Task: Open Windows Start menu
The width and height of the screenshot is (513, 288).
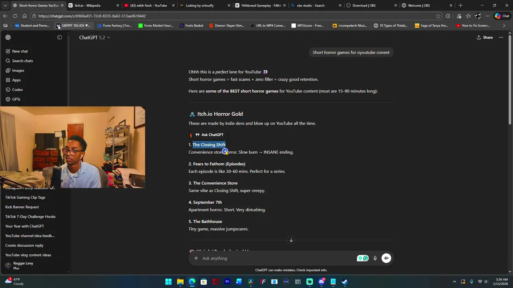Action: point(168,282)
